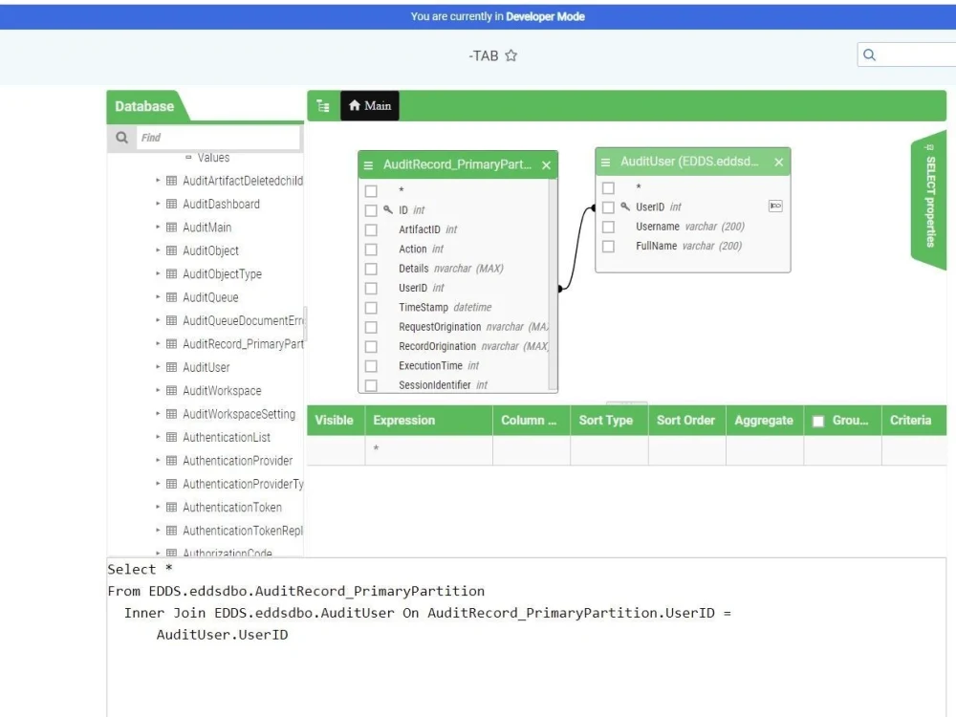Click the AuditWorkspaceSetting table icon
This screenshot has height=717, width=956.
click(x=172, y=414)
